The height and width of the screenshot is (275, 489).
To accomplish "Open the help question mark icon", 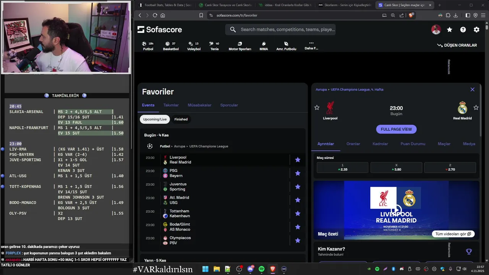I will [463, 29].
